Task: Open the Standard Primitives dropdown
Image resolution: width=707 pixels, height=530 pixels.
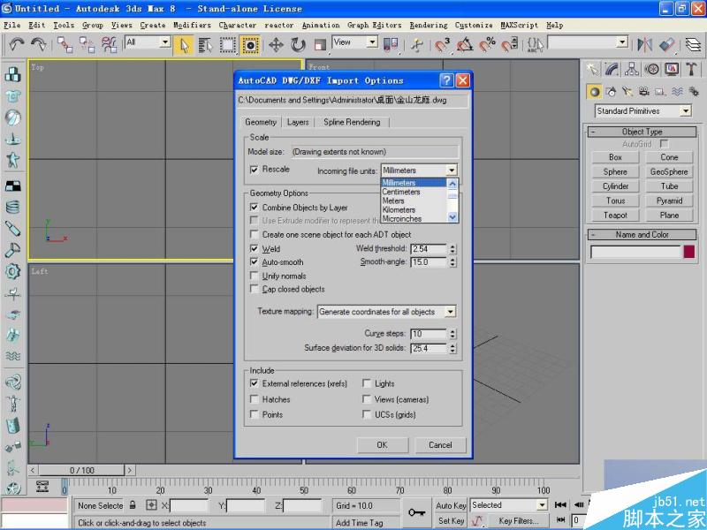Action: pos(686,110)
